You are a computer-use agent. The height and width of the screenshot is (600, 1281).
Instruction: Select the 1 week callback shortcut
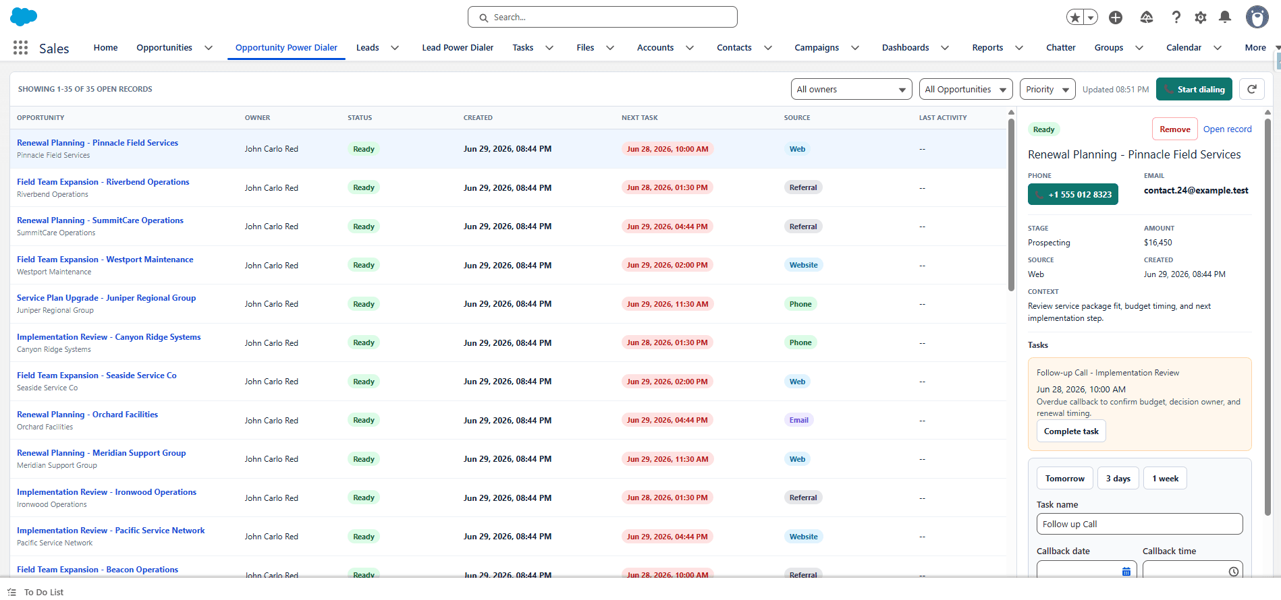1165,478
